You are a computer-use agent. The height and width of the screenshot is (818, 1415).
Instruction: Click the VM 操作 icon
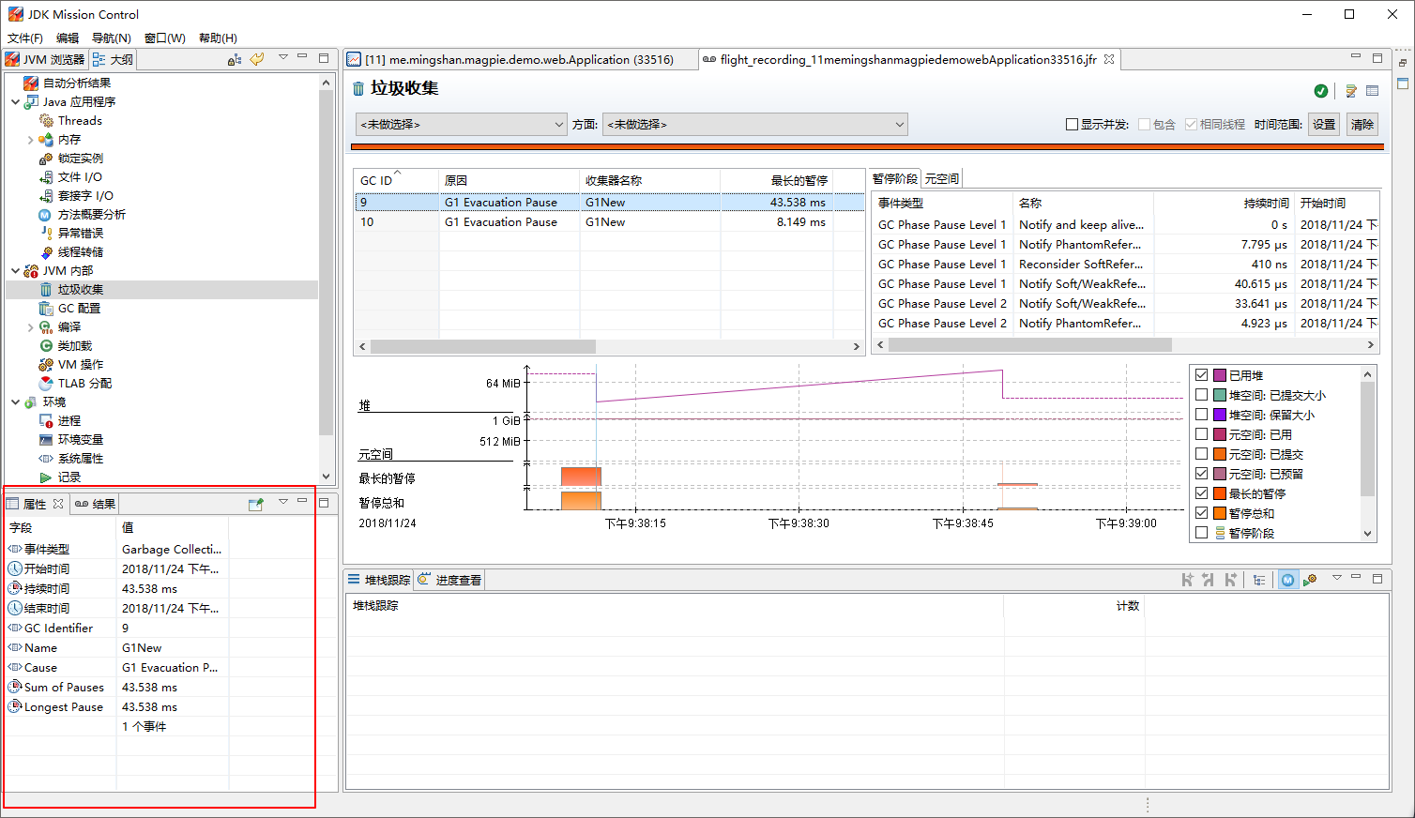point(46,364)
